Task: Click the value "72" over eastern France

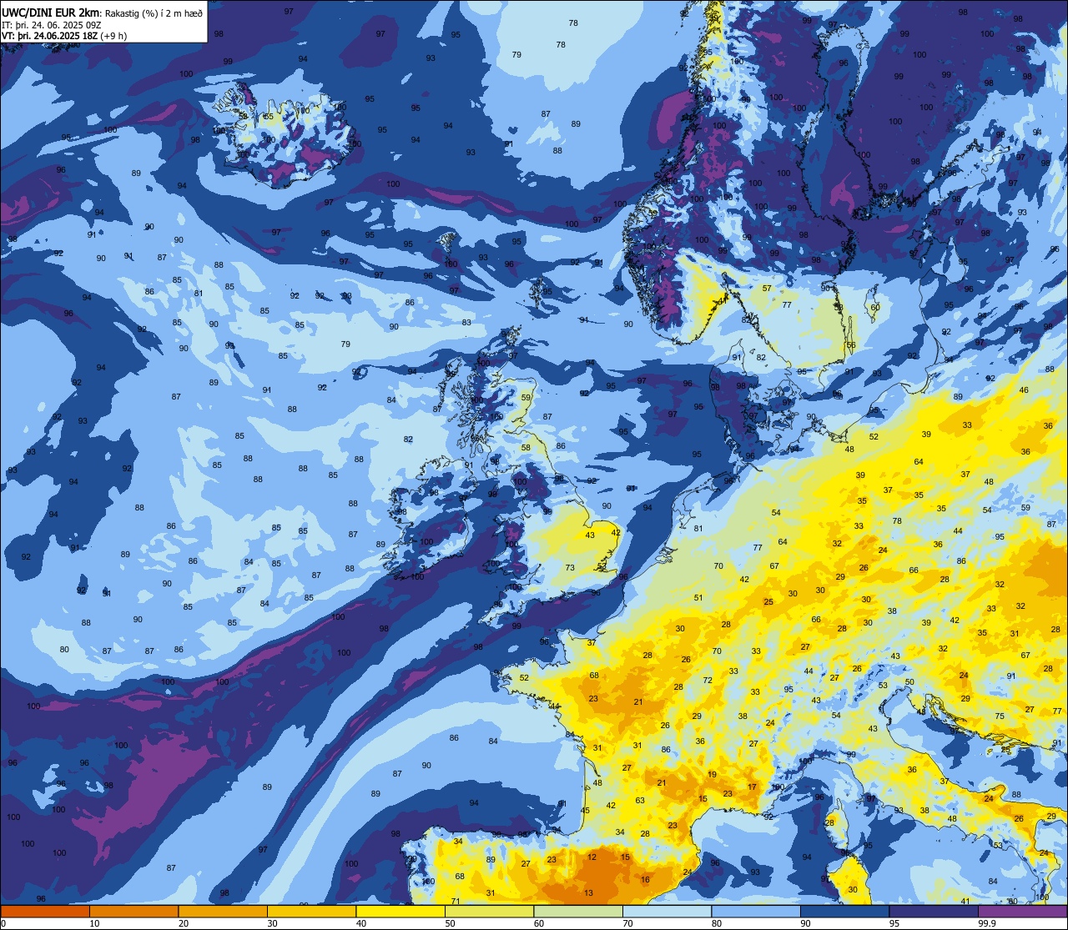Action: click(x=708, y=680)
